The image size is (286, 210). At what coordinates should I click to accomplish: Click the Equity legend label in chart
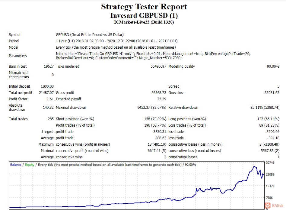30,165
